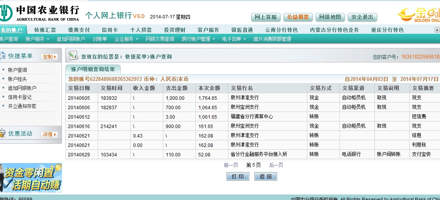Select the 投资理财 tab

(175, 30)
